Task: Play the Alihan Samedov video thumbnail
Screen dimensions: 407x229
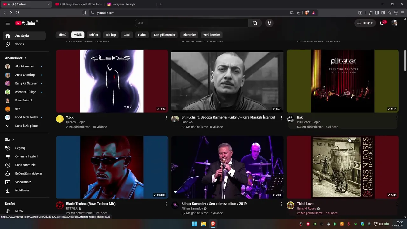Action: coord(227,167)
